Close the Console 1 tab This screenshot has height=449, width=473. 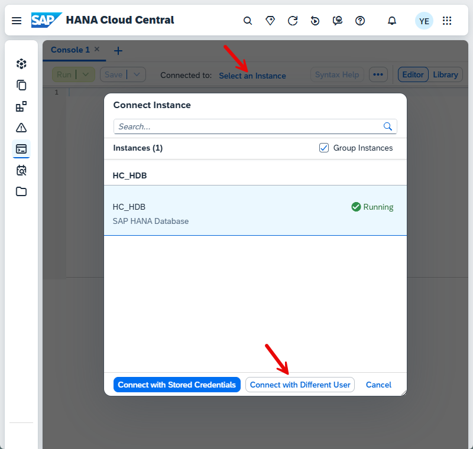[97, 49]
